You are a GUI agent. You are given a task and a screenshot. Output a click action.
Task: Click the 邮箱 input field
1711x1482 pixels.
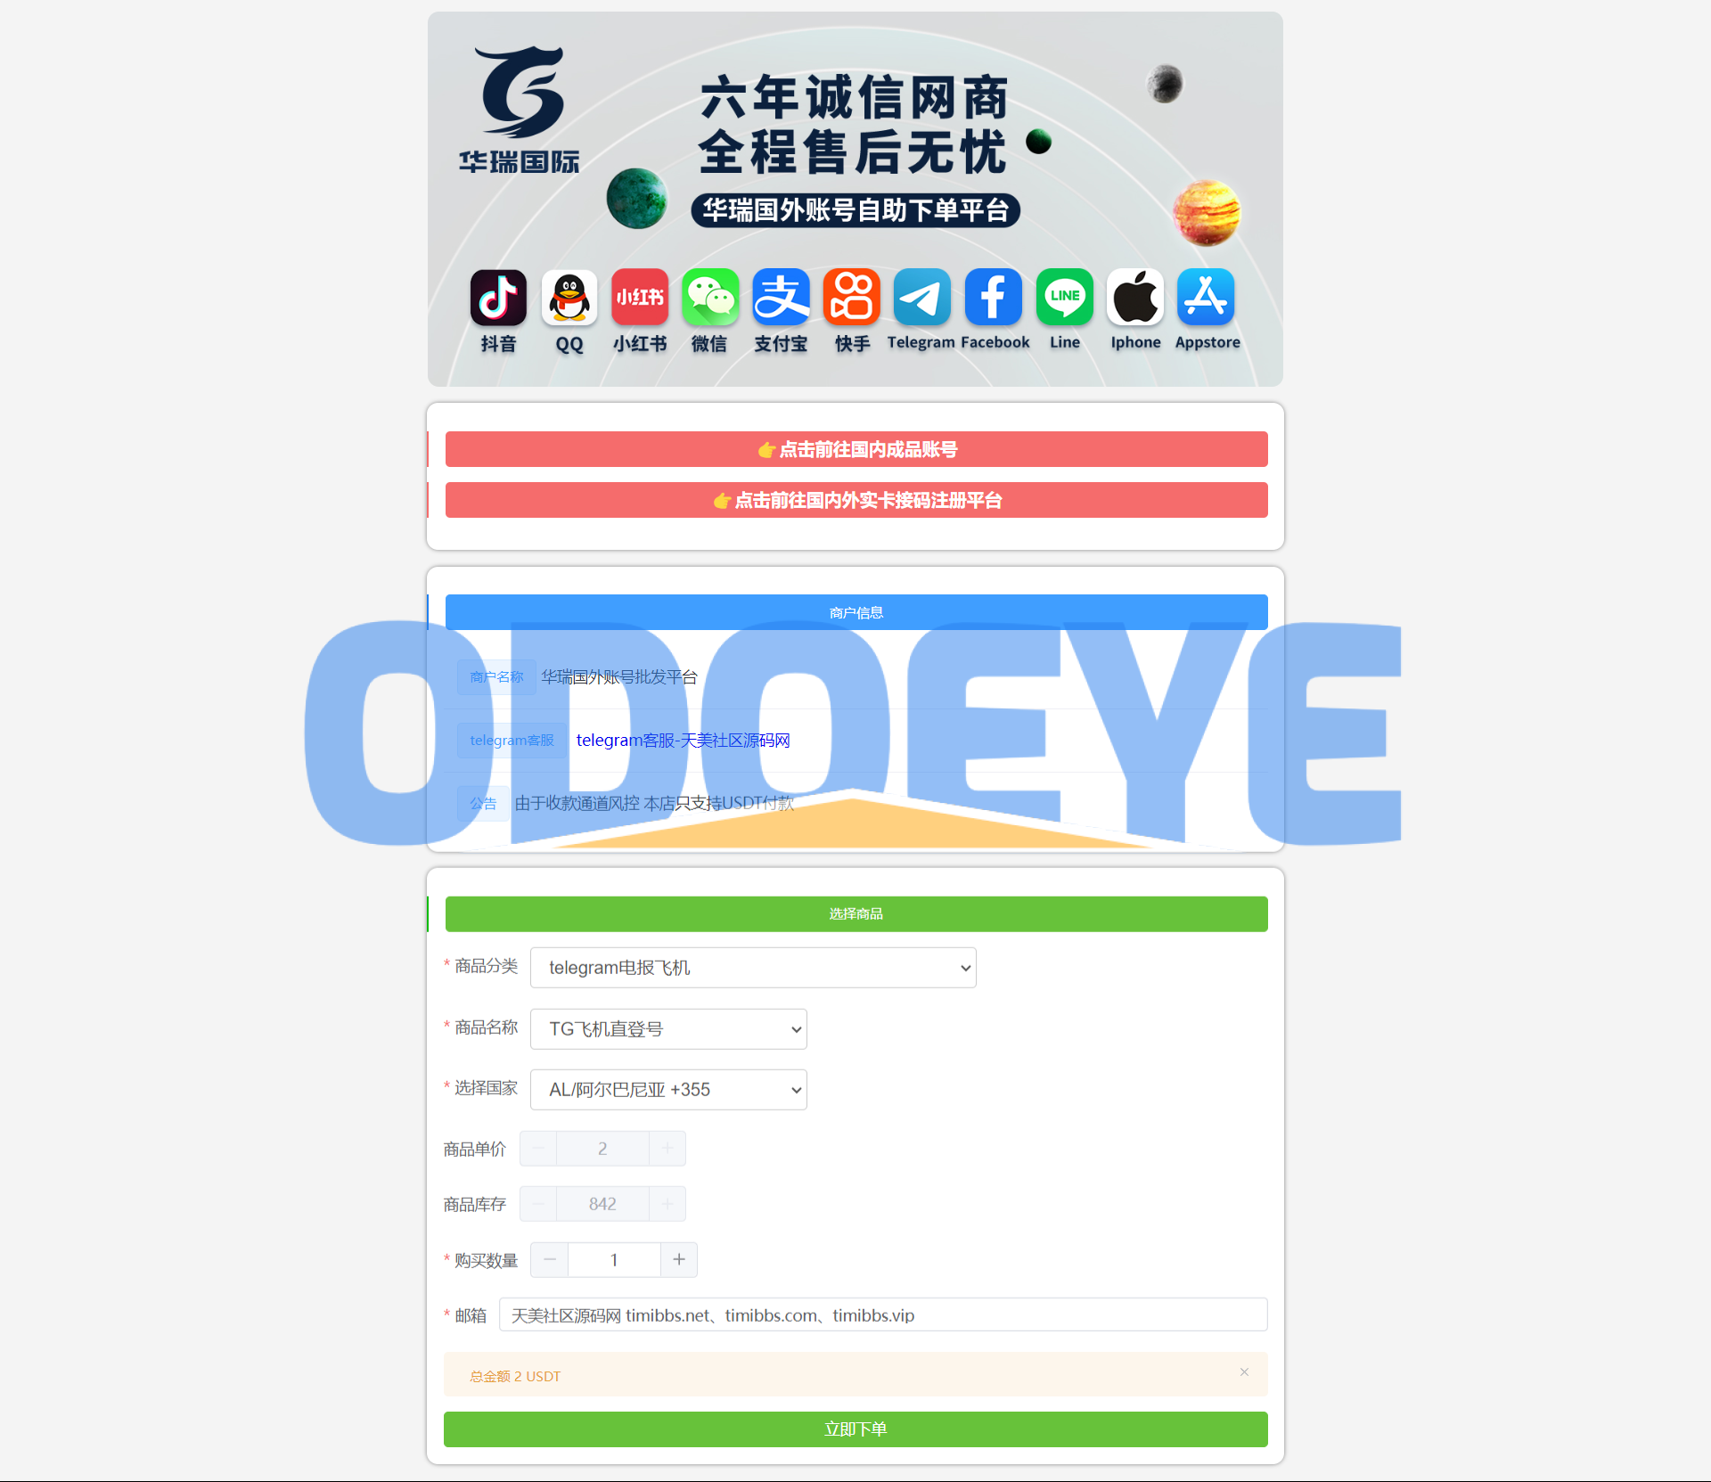pyautogui.click(x=885, y=1316)
